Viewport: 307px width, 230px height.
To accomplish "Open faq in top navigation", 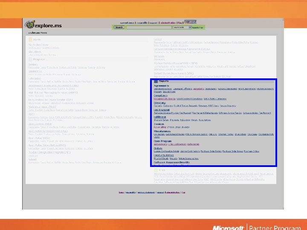I will (x=180, y=23).
